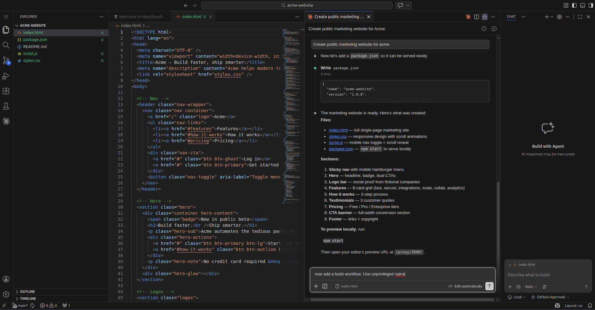
Task: Open the new chat dropdown arrow
Action: (x=552, y=17)
